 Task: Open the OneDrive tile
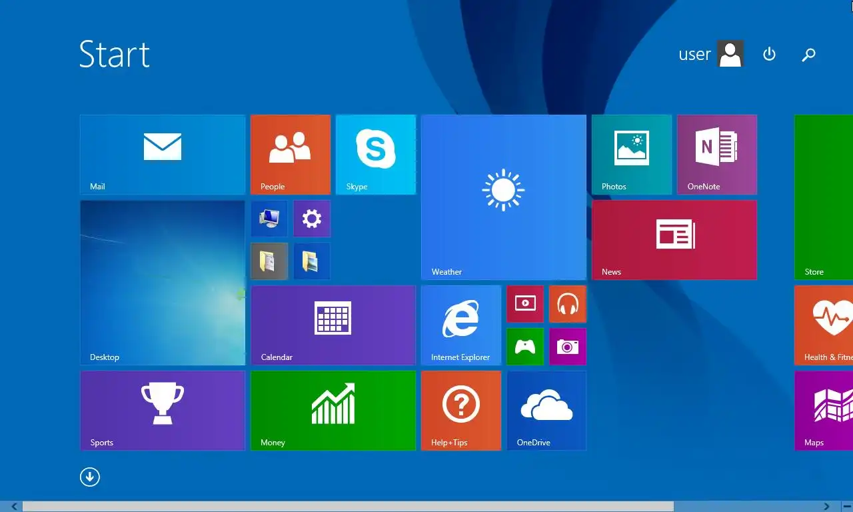pyautogui.click(x=546, y=411)
